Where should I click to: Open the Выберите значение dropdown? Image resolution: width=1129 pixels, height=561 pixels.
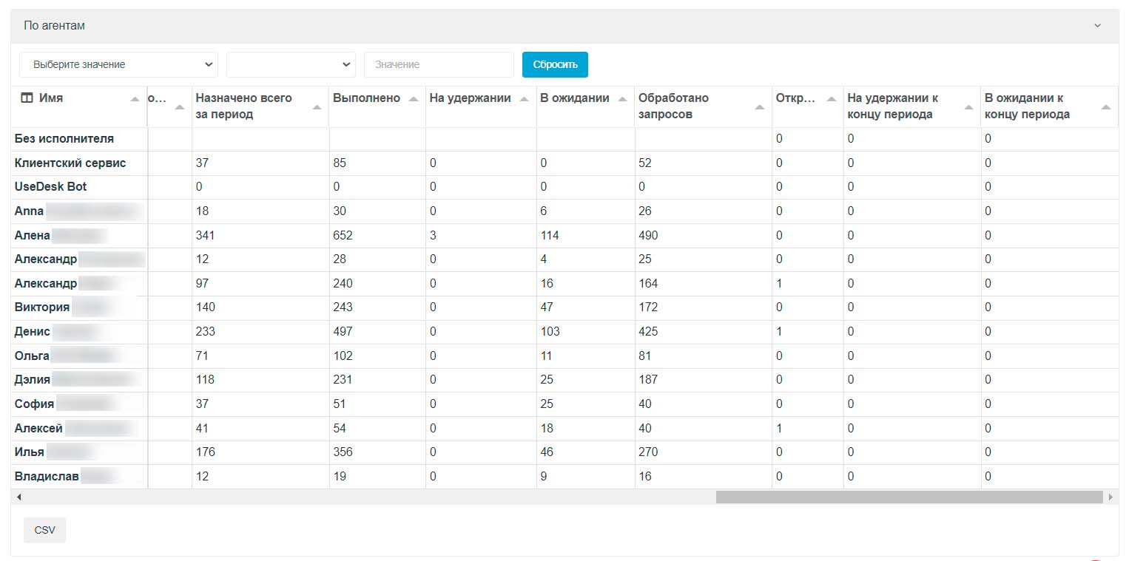tap(118, 64)
